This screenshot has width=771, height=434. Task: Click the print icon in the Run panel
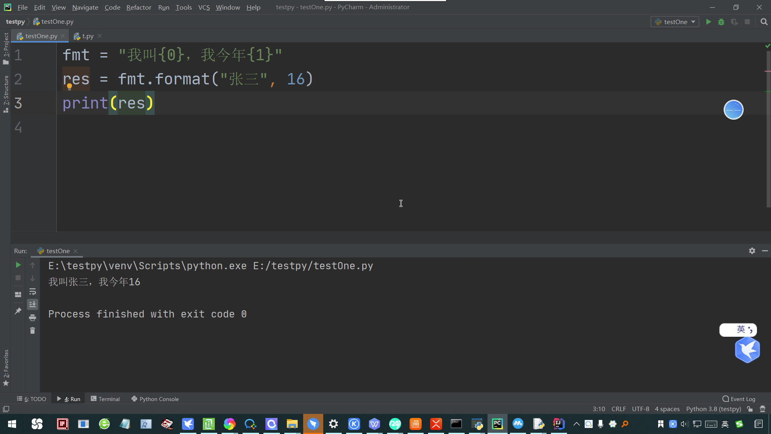coord(33,318)
